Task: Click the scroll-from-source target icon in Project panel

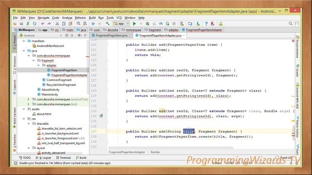Action: (x=67, y=35)
